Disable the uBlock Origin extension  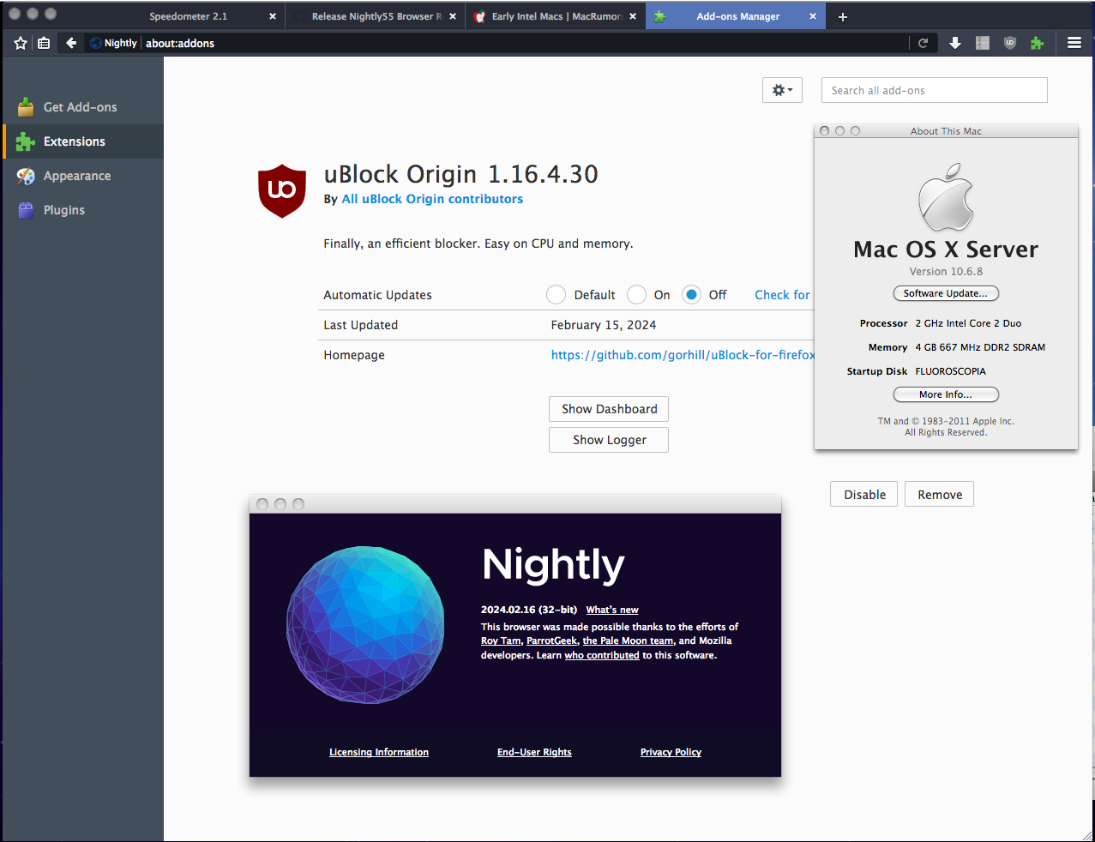(864, 494)
